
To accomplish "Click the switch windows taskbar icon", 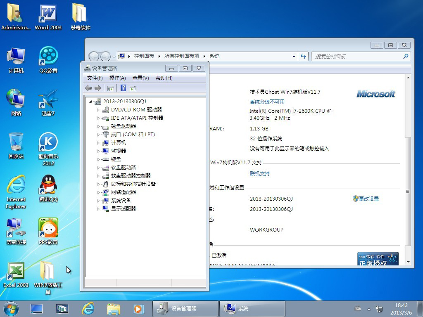I will point(62,309).
